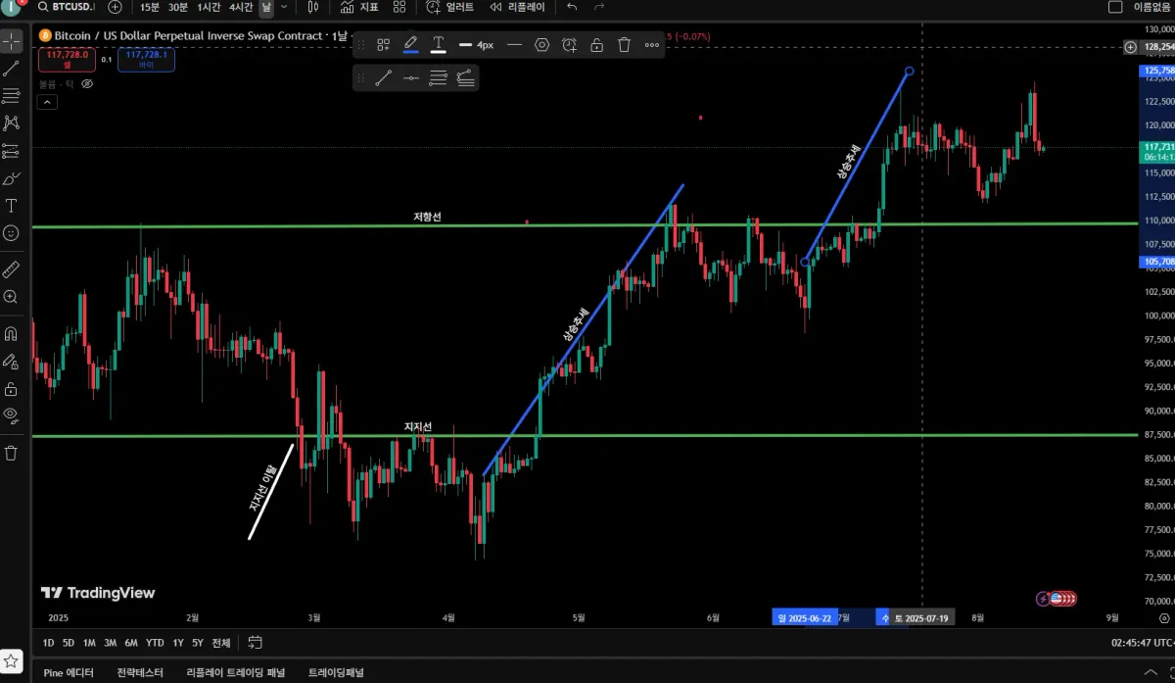The image size is (1175, 683).
Task: Set date range to 1D
Action: pos(48,643)
